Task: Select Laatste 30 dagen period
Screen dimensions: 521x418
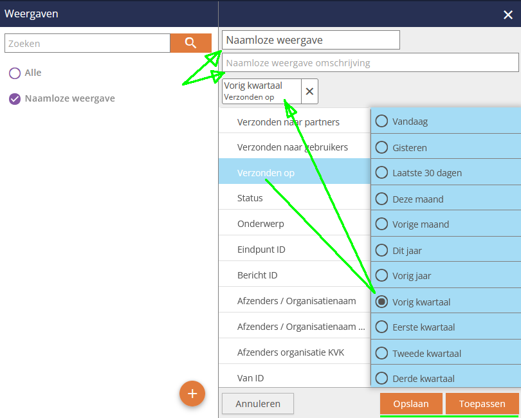Action: [382, 172]
